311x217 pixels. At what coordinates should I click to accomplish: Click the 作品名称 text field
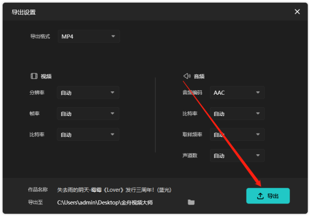tap(115, 190)
